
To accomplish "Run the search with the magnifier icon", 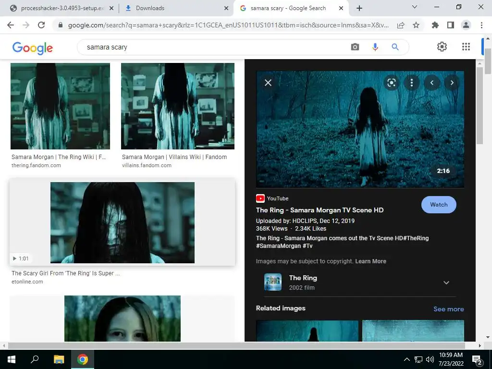I will tap(395, 47).
